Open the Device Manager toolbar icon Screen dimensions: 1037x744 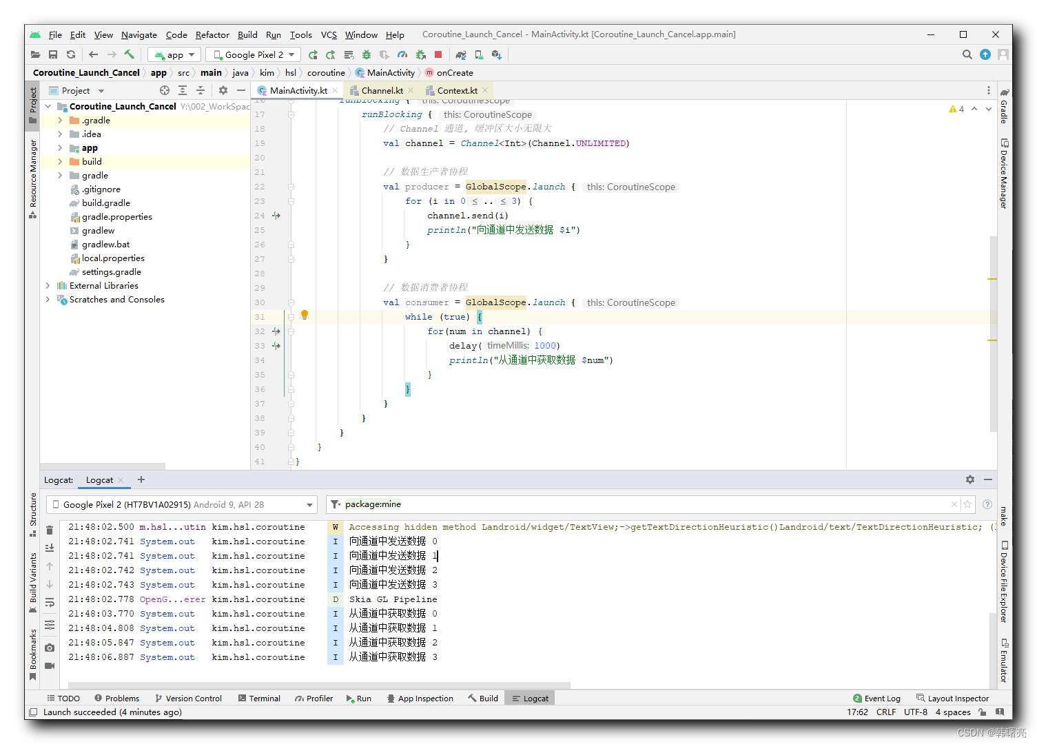click(479, 54)
